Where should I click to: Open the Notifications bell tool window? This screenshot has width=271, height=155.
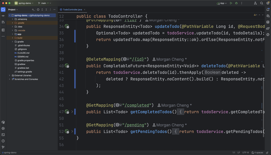click(x=268, y=9)
